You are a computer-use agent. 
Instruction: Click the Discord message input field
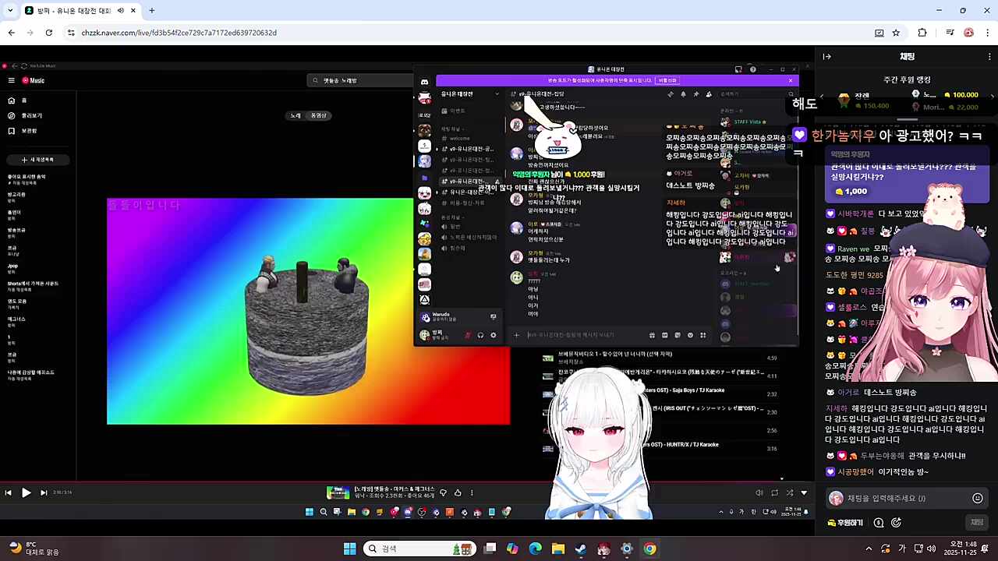[585, 335]
